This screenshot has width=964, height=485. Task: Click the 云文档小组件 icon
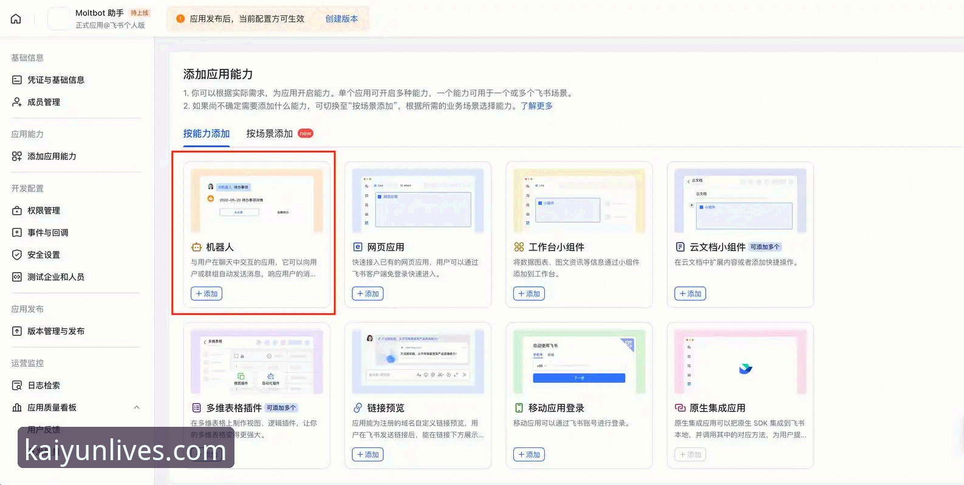[680, 247]
